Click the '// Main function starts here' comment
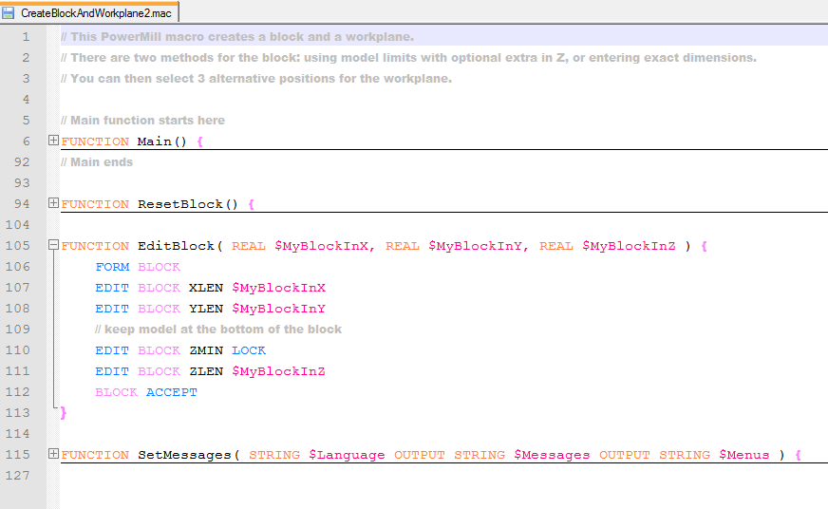Screen dimensions: 828x509 (x=142, y=121)
